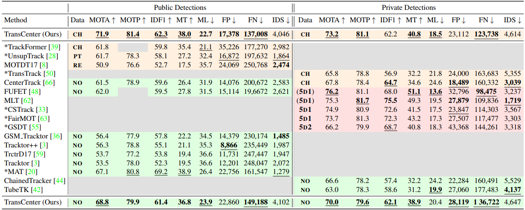Click the FP value '17,378'
This screenshot has height=210, width=525.
pos(229,33)
